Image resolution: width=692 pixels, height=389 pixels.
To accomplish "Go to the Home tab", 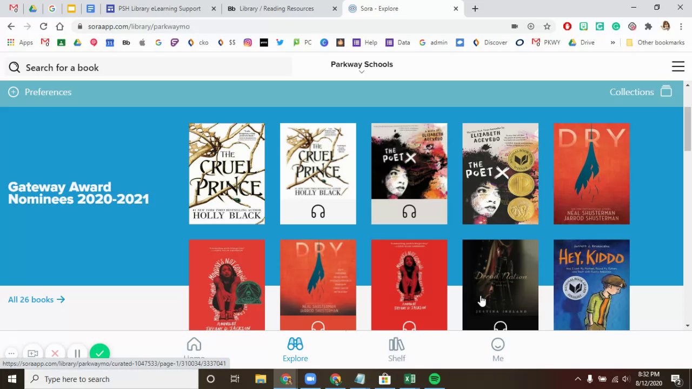I will [194, 349].
